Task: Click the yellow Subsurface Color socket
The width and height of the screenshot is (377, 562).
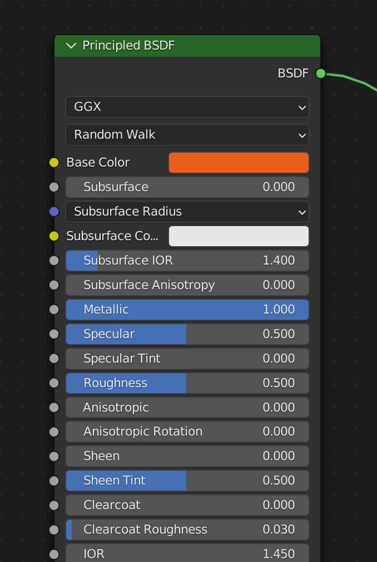Action: [x=54, y=236]
